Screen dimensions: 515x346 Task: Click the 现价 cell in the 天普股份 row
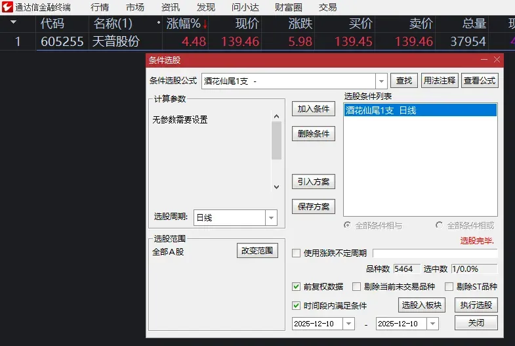point(240,41)
